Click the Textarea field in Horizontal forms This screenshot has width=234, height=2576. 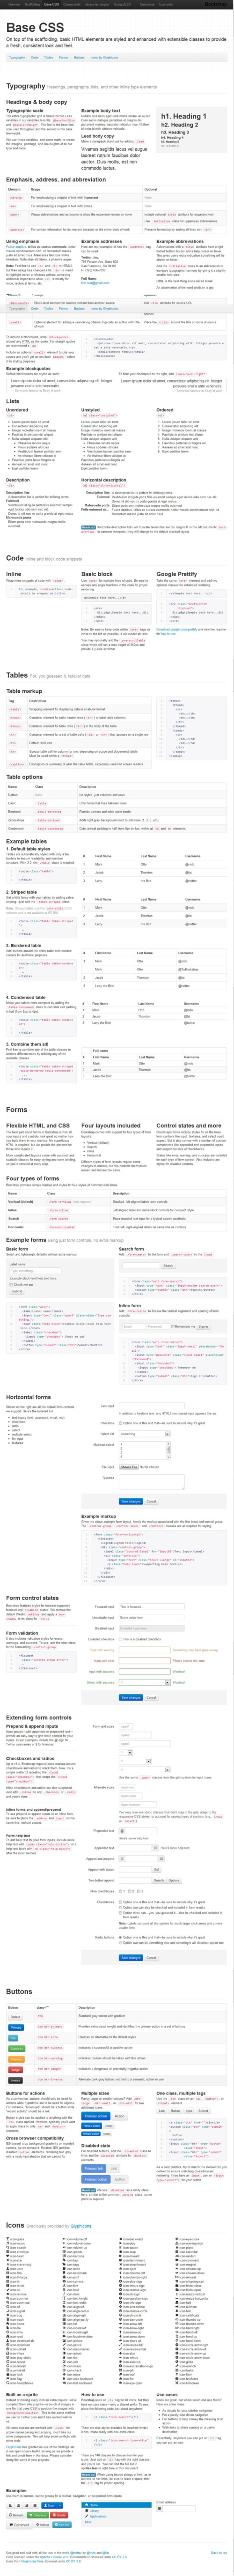pos(152,1482)
